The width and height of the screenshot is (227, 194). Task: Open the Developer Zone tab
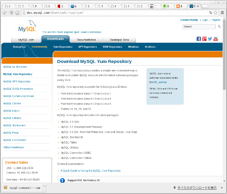click(119, 40)
